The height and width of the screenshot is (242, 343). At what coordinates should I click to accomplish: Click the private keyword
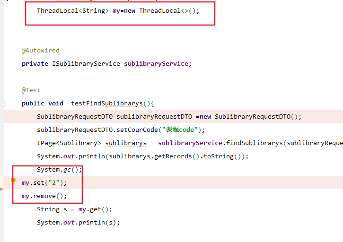(x=35, y=64)
